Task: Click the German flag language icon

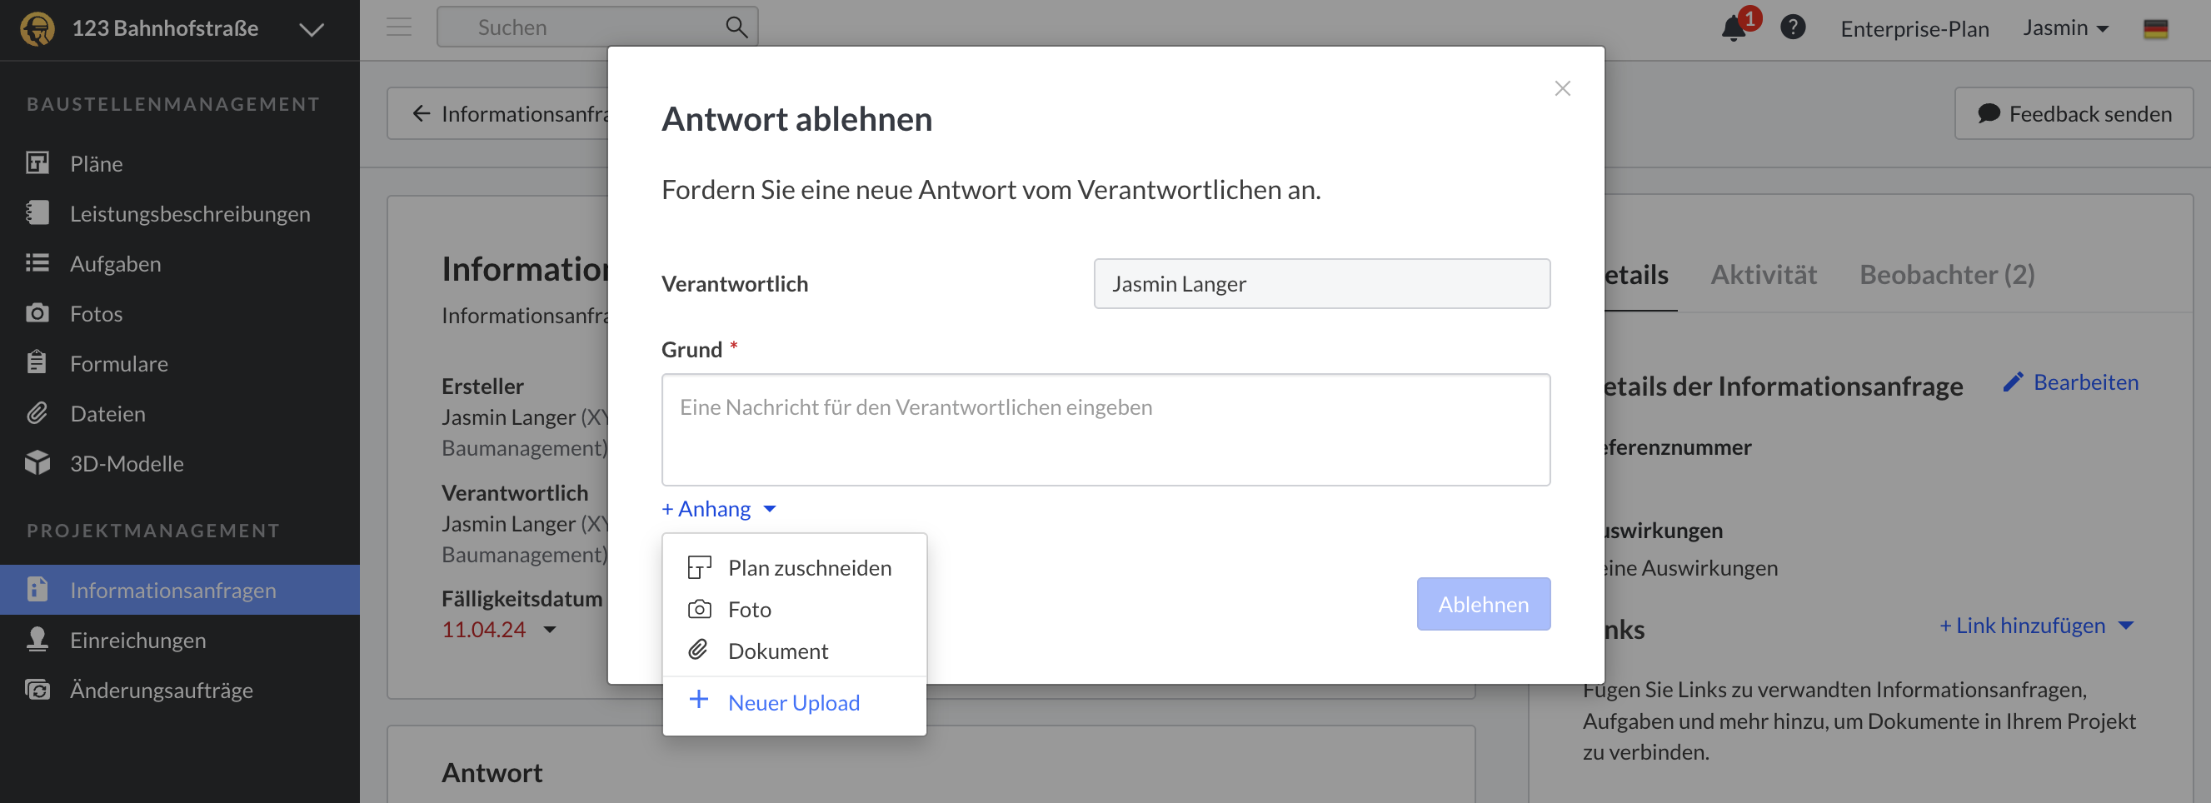Action: (x=2155, y=29)
